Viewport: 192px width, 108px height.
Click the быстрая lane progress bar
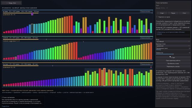coord(77,66)
